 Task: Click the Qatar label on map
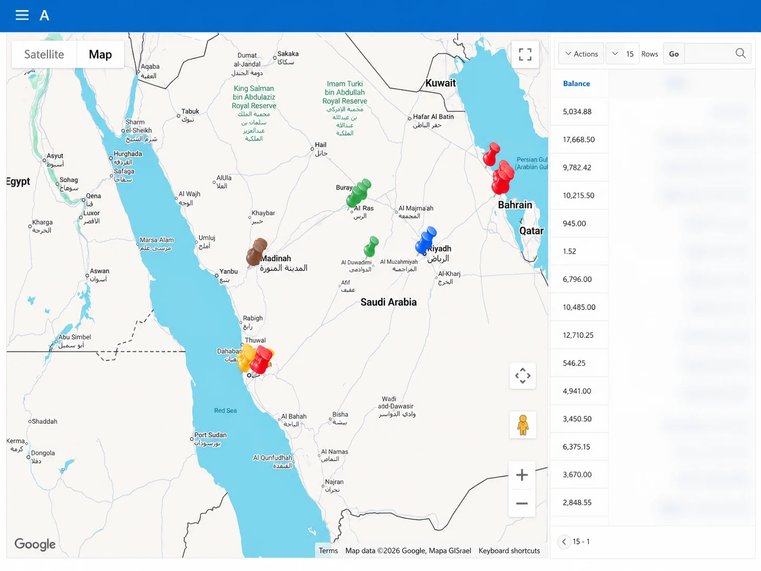531,231
